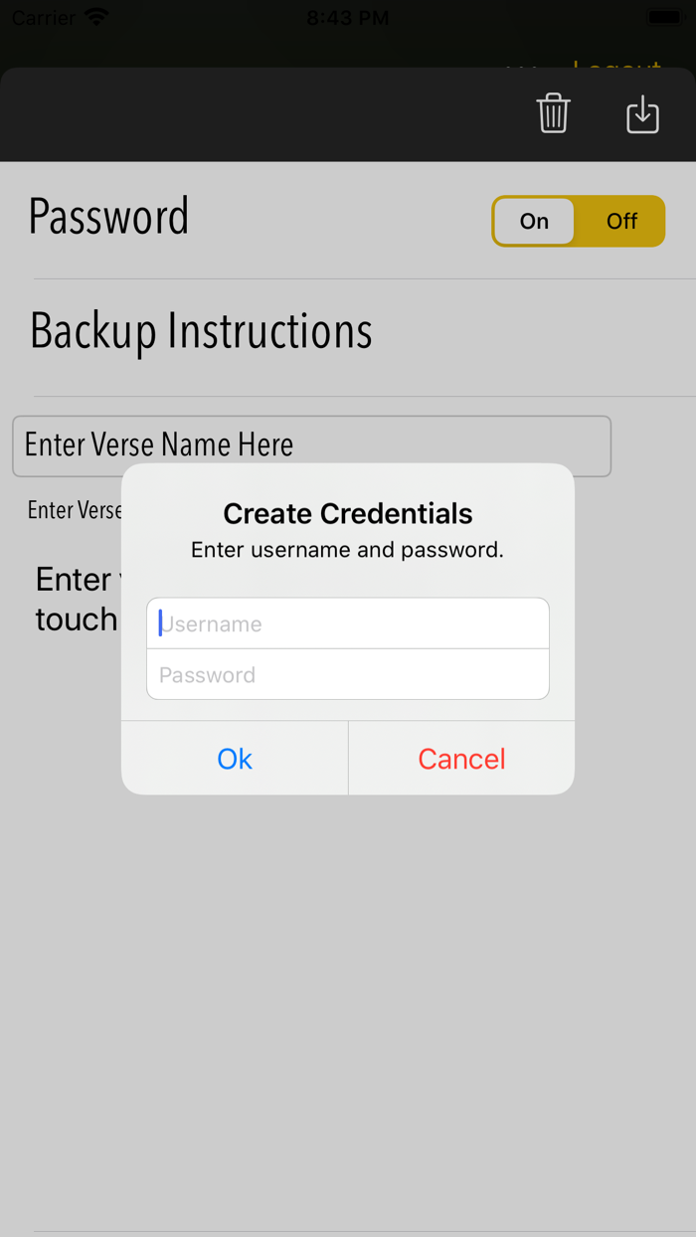Tap the download icon in the toolbar
696x1237 pixels.
(x=641, y=113)
